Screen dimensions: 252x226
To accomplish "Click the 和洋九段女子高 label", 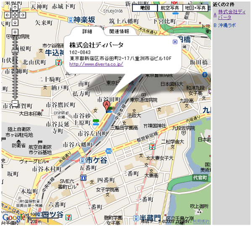I will (195, 91).
